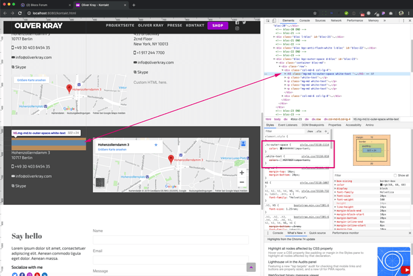The width and height of the screenshot is (413, 276).
Task: Expand the bloc-22 div node in the DOM tree
Action: [274, 48]
